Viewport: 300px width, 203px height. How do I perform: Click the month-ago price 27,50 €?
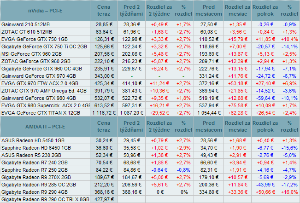[x=209, y=24]
